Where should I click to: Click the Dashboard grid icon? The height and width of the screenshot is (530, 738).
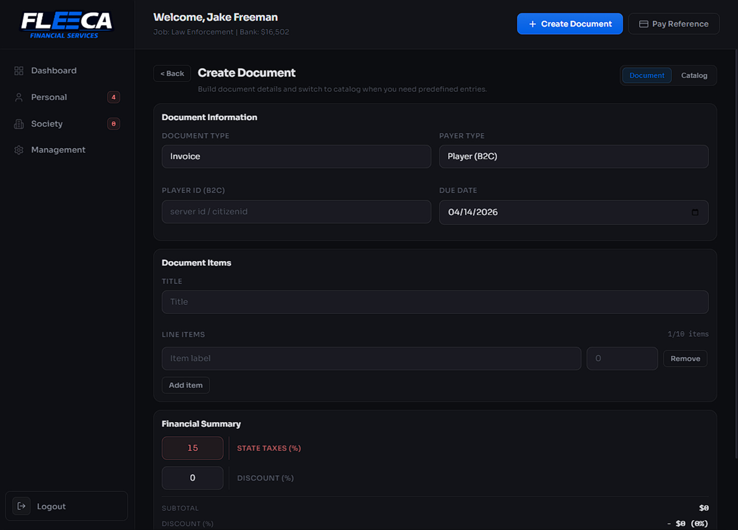[x=18, y=71]
